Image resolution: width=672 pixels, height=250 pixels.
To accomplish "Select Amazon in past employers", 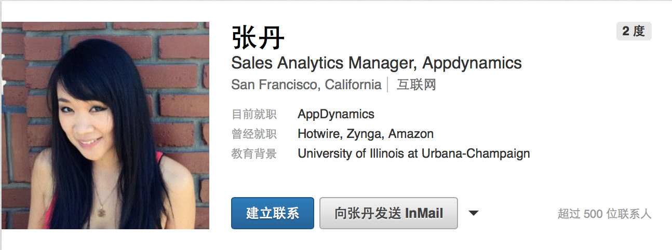I will click(x=411, y=134).
